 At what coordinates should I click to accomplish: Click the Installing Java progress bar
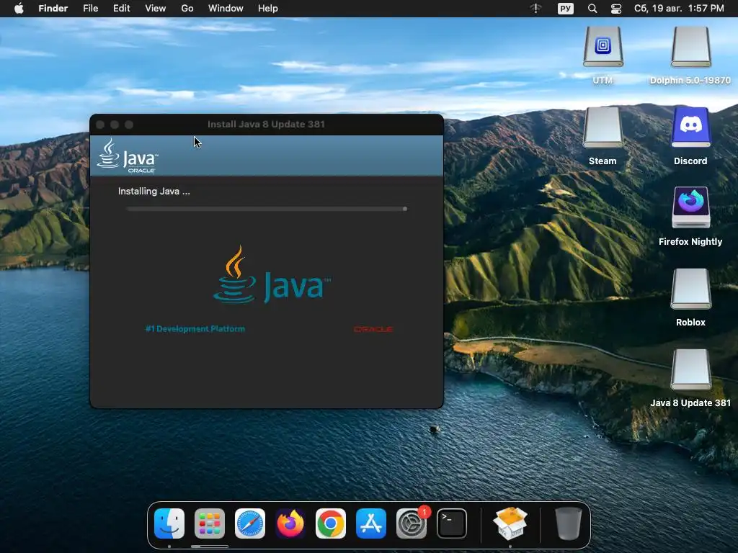(267, 209)
